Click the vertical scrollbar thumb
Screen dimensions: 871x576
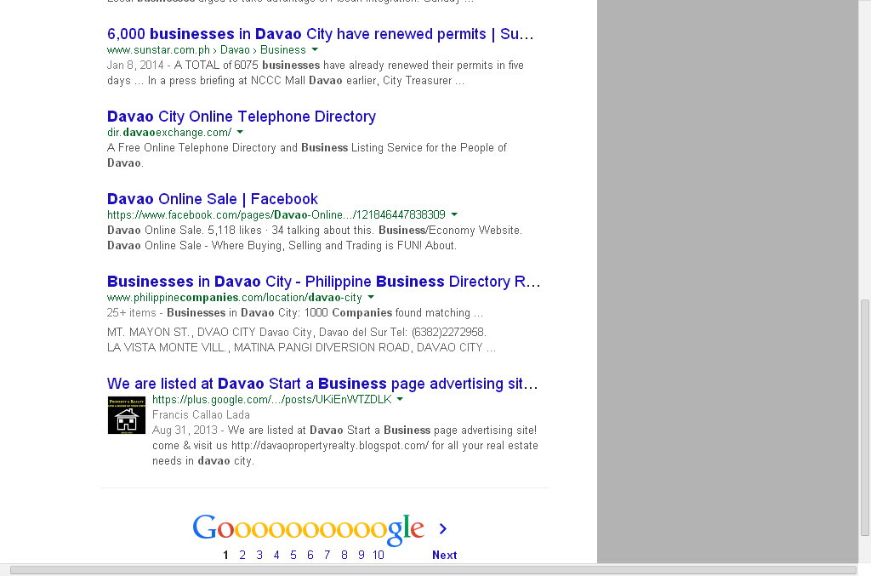[864, 418]
